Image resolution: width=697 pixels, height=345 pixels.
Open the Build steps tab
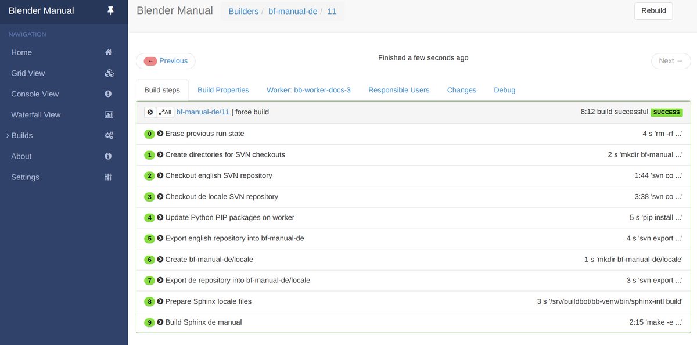(x=162, y=90)
